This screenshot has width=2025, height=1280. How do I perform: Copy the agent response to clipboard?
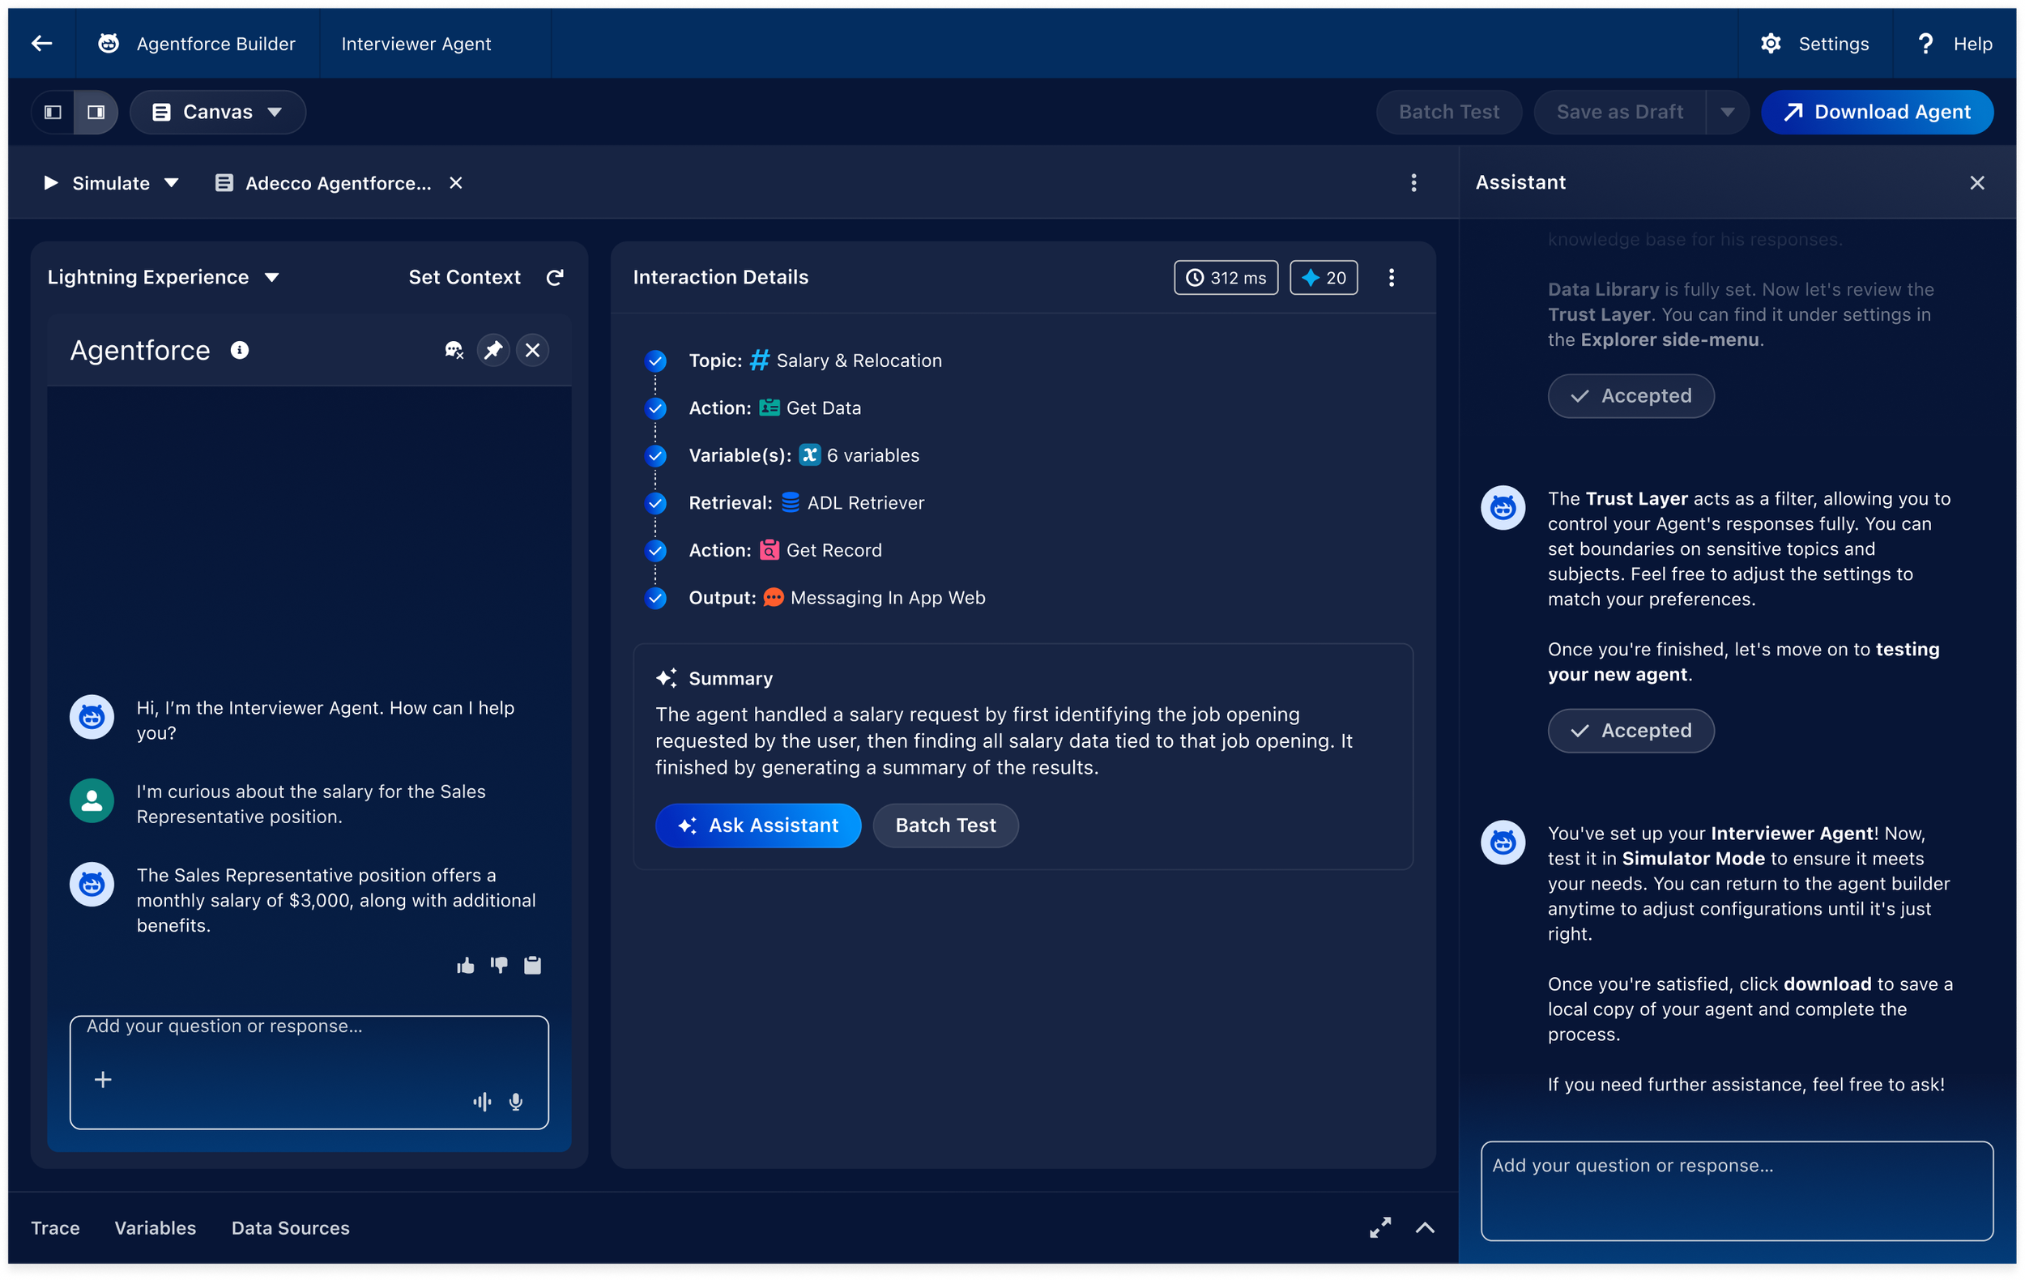[x=532, y=965]
